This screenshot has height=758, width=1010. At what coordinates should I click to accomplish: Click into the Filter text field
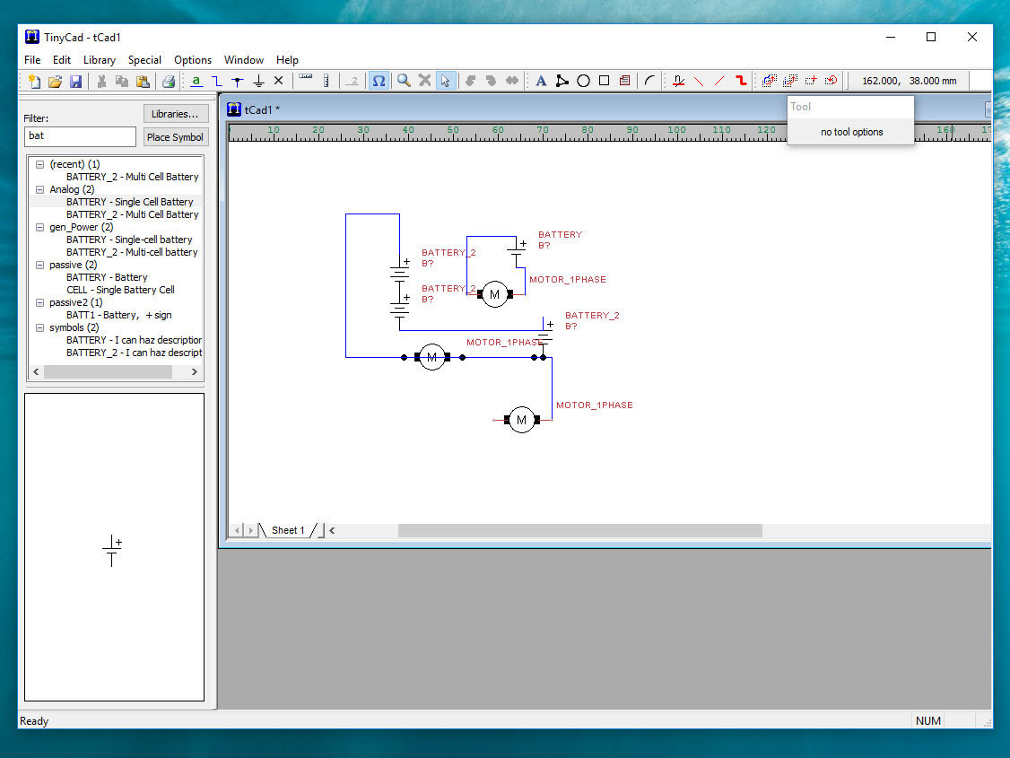pyautogui.click(x=80, y=136)
